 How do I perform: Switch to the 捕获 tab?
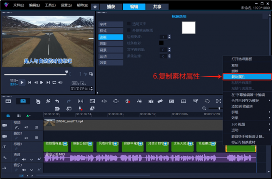[x=111, y=7]
